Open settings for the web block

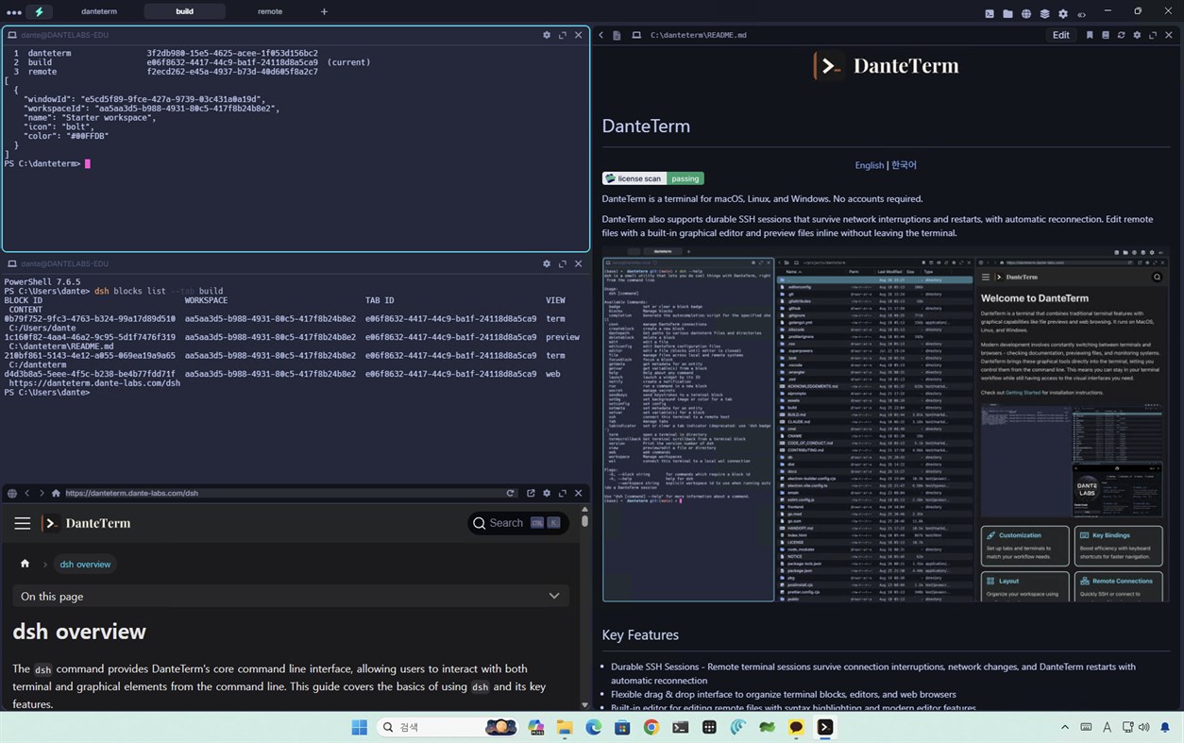[547, 493]
